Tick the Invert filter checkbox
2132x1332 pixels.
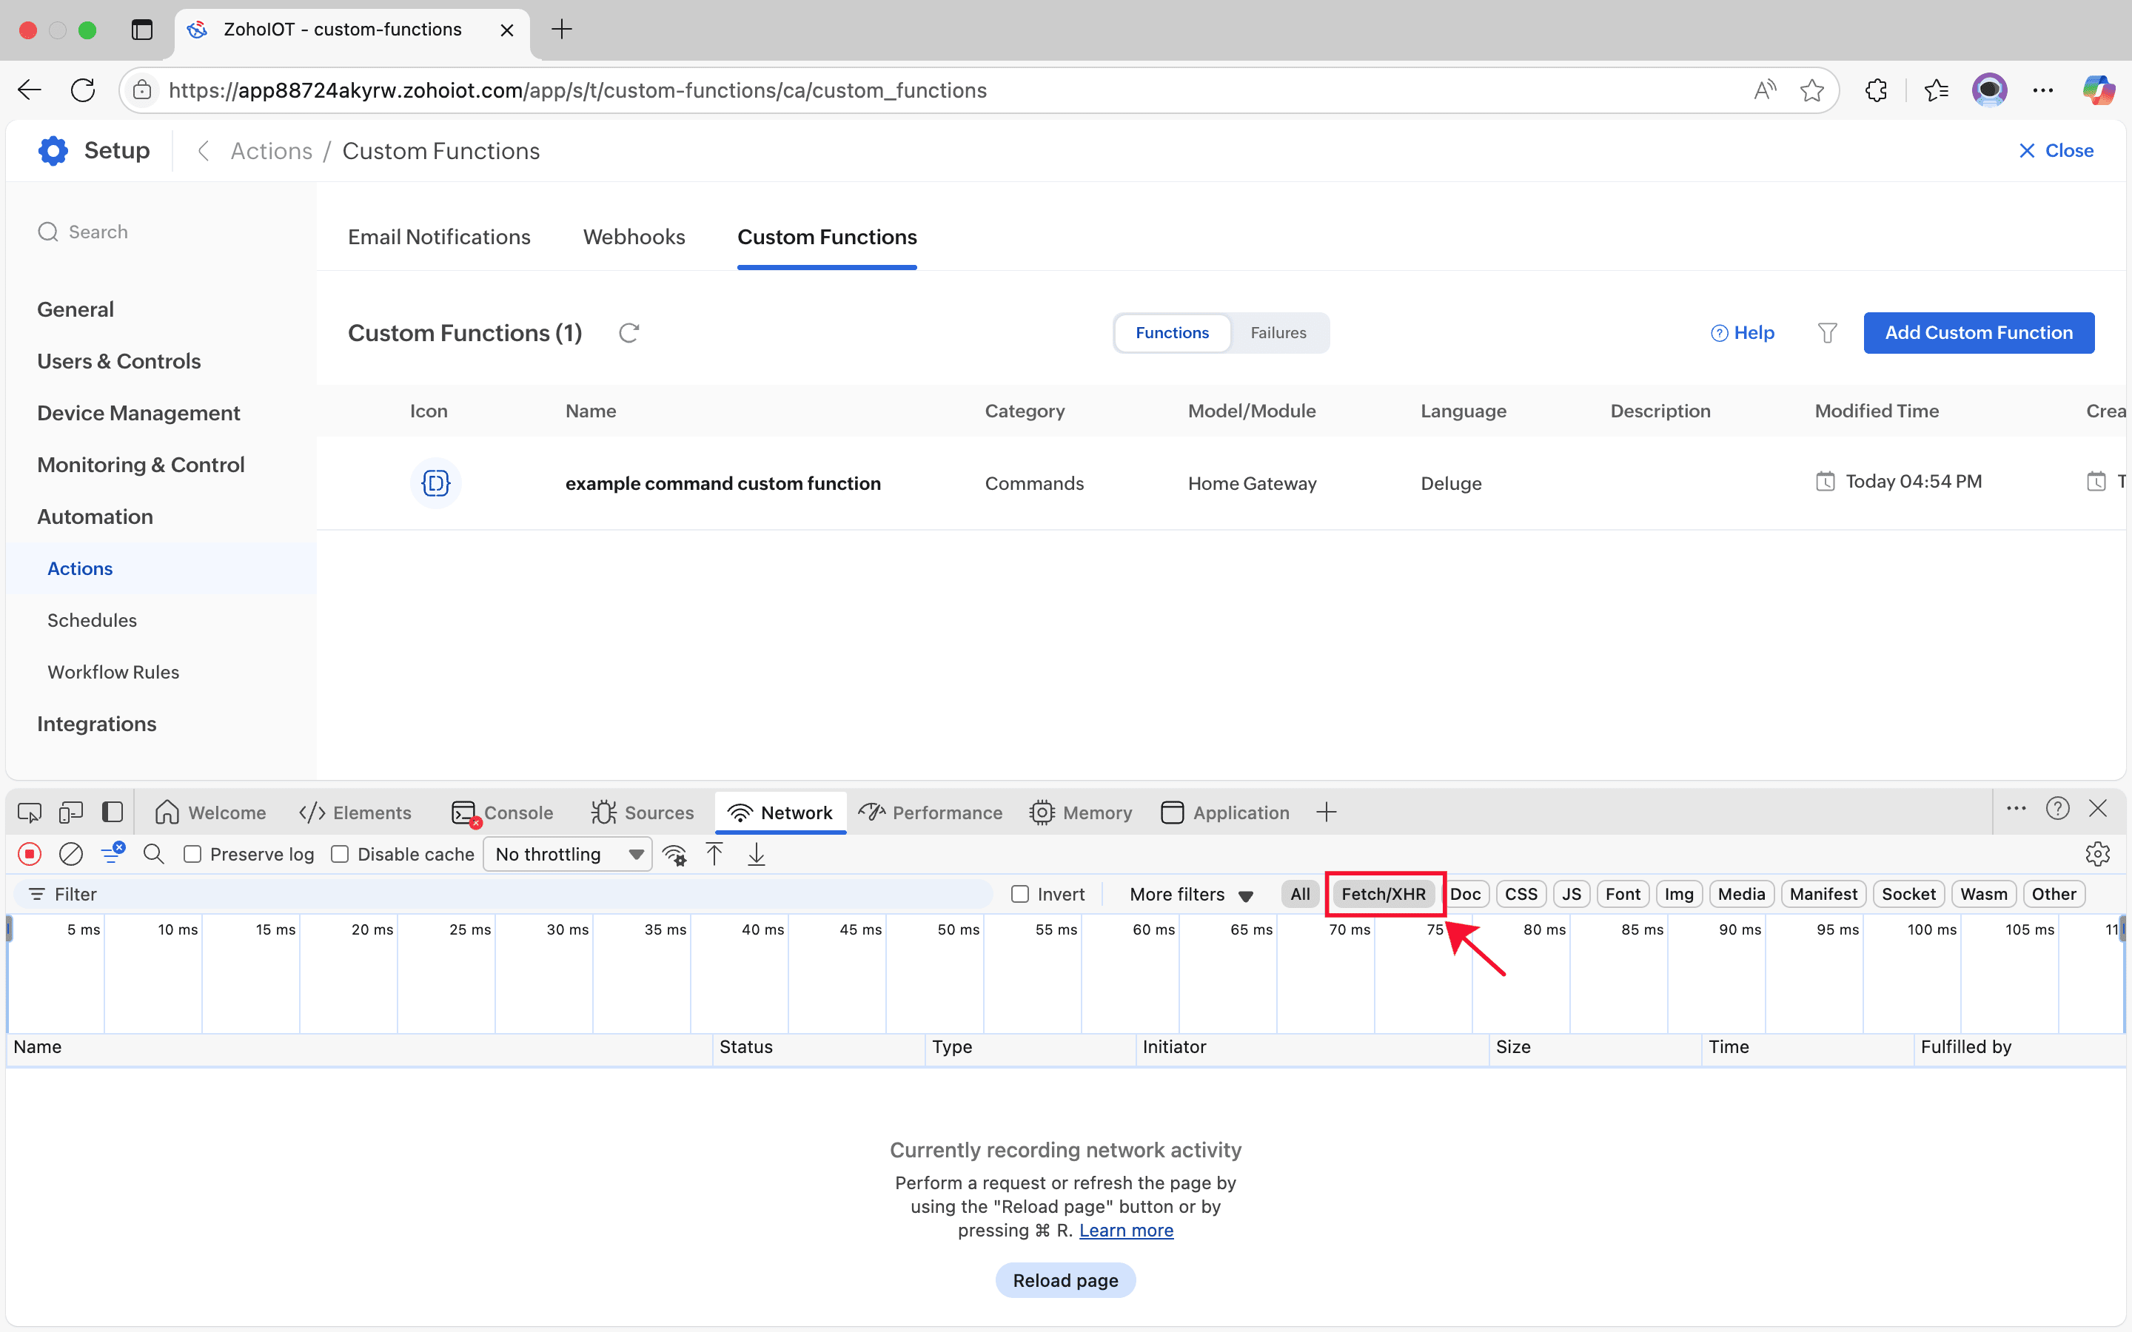coord(1020,894)
